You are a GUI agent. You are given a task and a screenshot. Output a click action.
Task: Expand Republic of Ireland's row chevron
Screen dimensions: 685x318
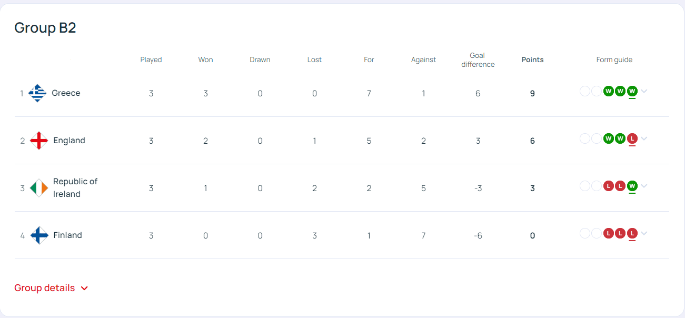pos(644,186)
